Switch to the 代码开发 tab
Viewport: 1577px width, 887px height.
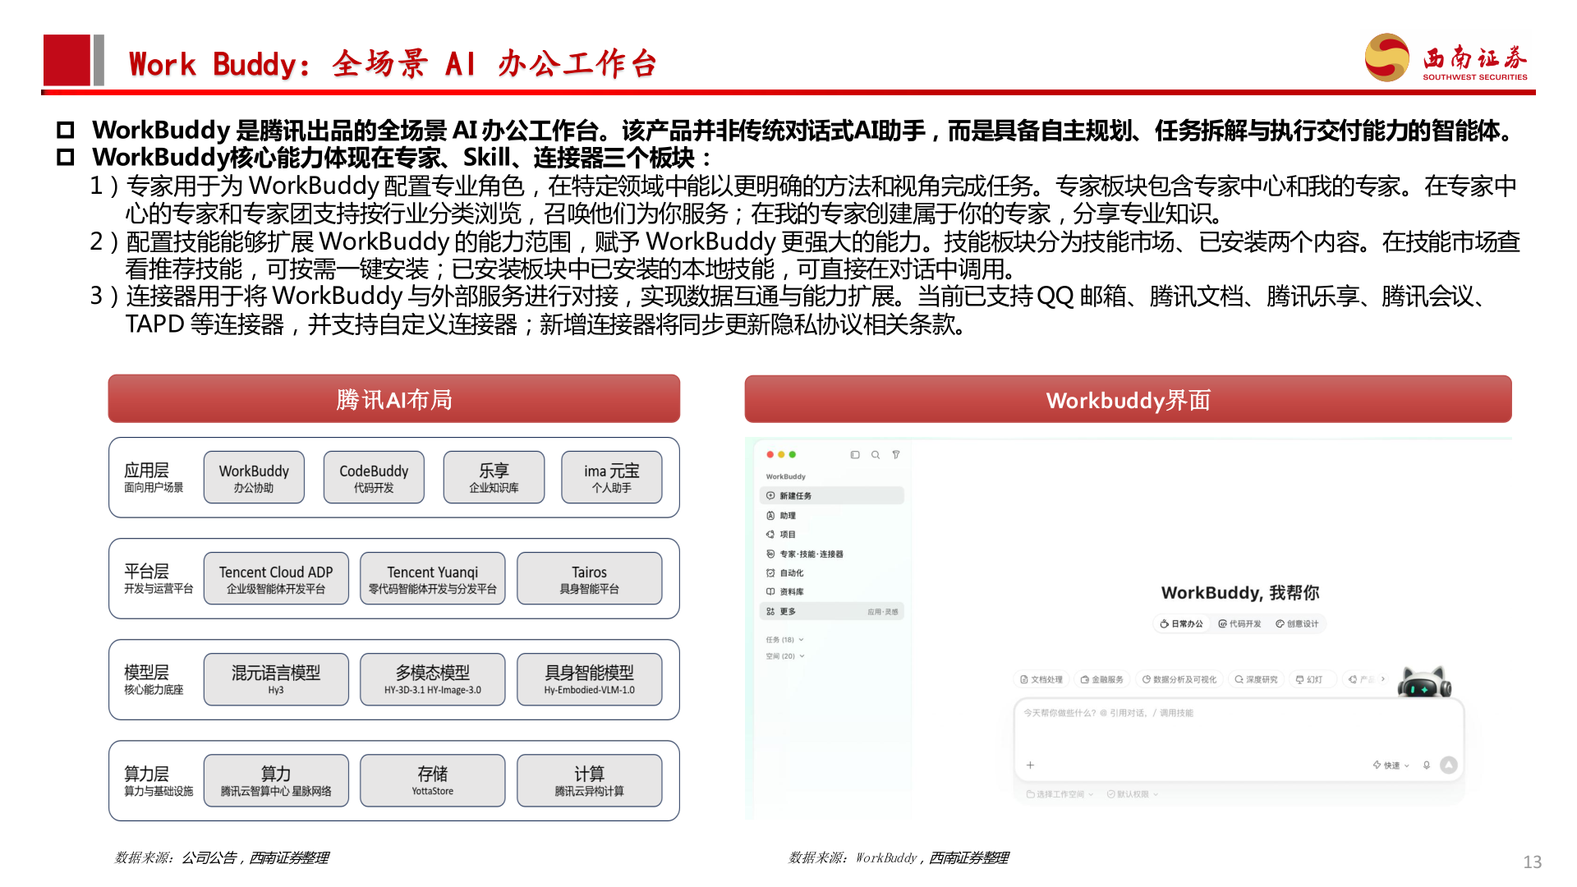[1239, 624]
